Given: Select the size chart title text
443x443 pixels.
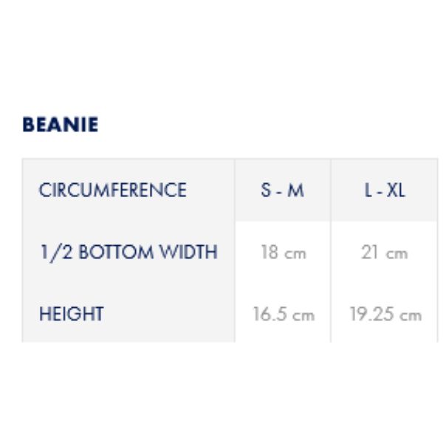Looking at the screenshot, I should (60, 125).
